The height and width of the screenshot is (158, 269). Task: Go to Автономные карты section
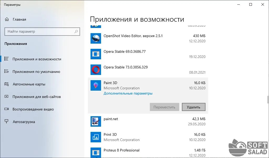pyautogui.click(x=29, y=84)
